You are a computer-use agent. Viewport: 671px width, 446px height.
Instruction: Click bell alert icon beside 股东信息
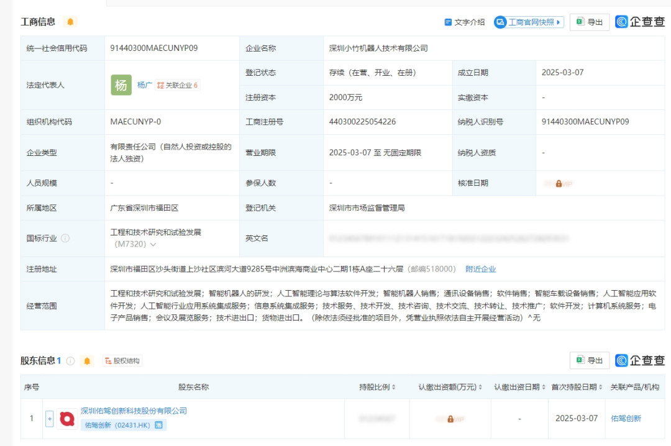(x=87, y=361)
